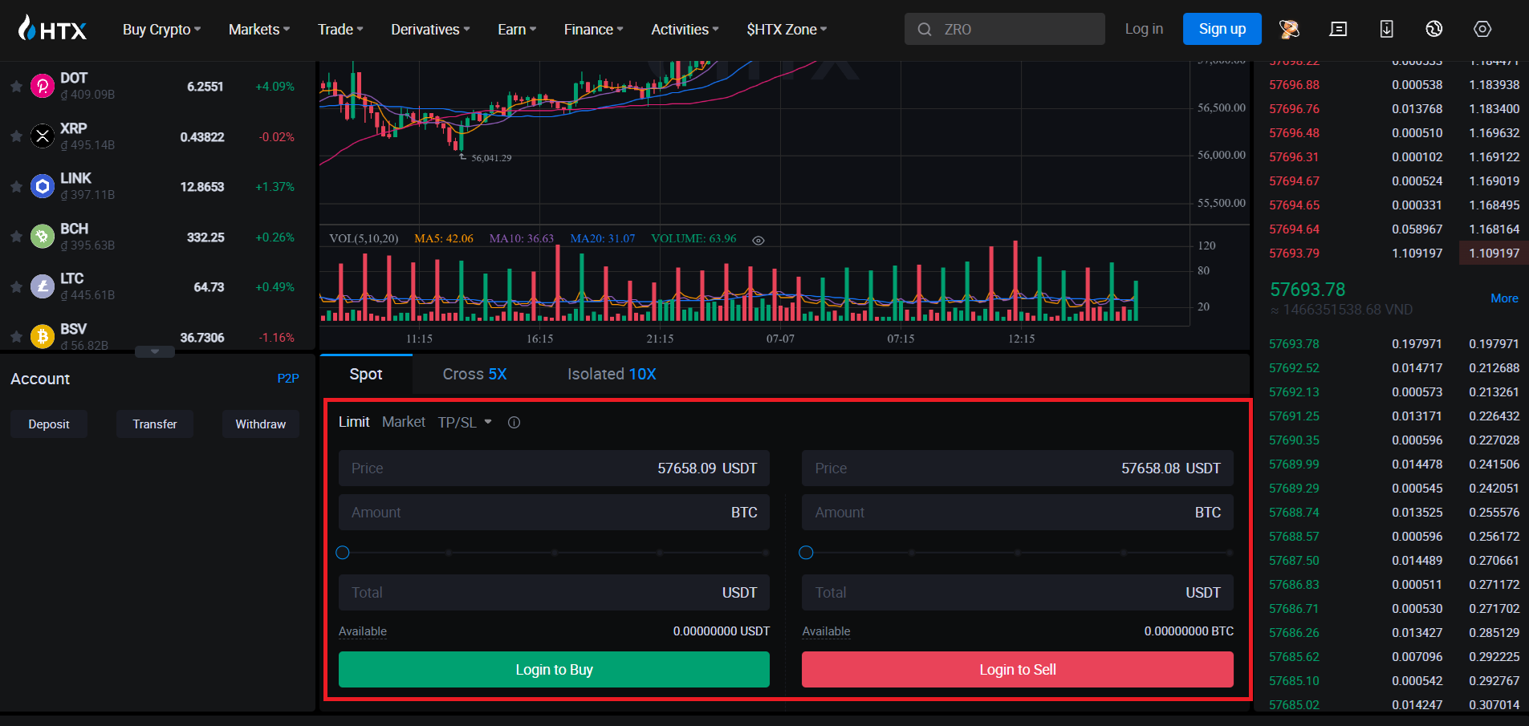The image size is (1529, 726).
Task: Open Buy Crypto dropdown menu
Action: 161,30
